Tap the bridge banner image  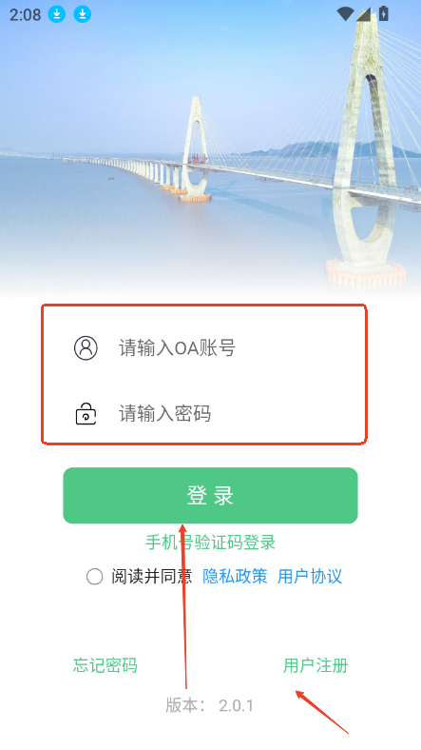211,148
